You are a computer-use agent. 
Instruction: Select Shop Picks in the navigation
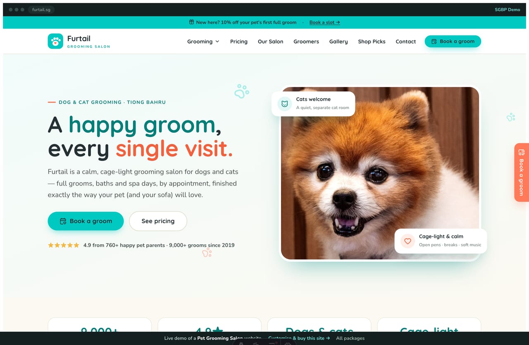coord(372,42)
